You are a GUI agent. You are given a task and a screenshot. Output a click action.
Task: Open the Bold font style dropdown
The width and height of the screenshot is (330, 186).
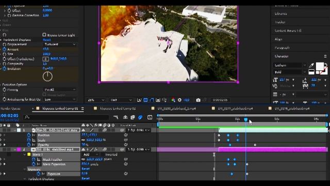290,72
